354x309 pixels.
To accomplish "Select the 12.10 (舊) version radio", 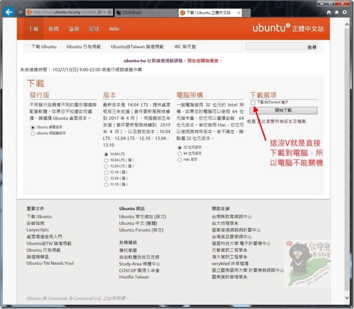I will pyautogui.click(x=106, y=173).
